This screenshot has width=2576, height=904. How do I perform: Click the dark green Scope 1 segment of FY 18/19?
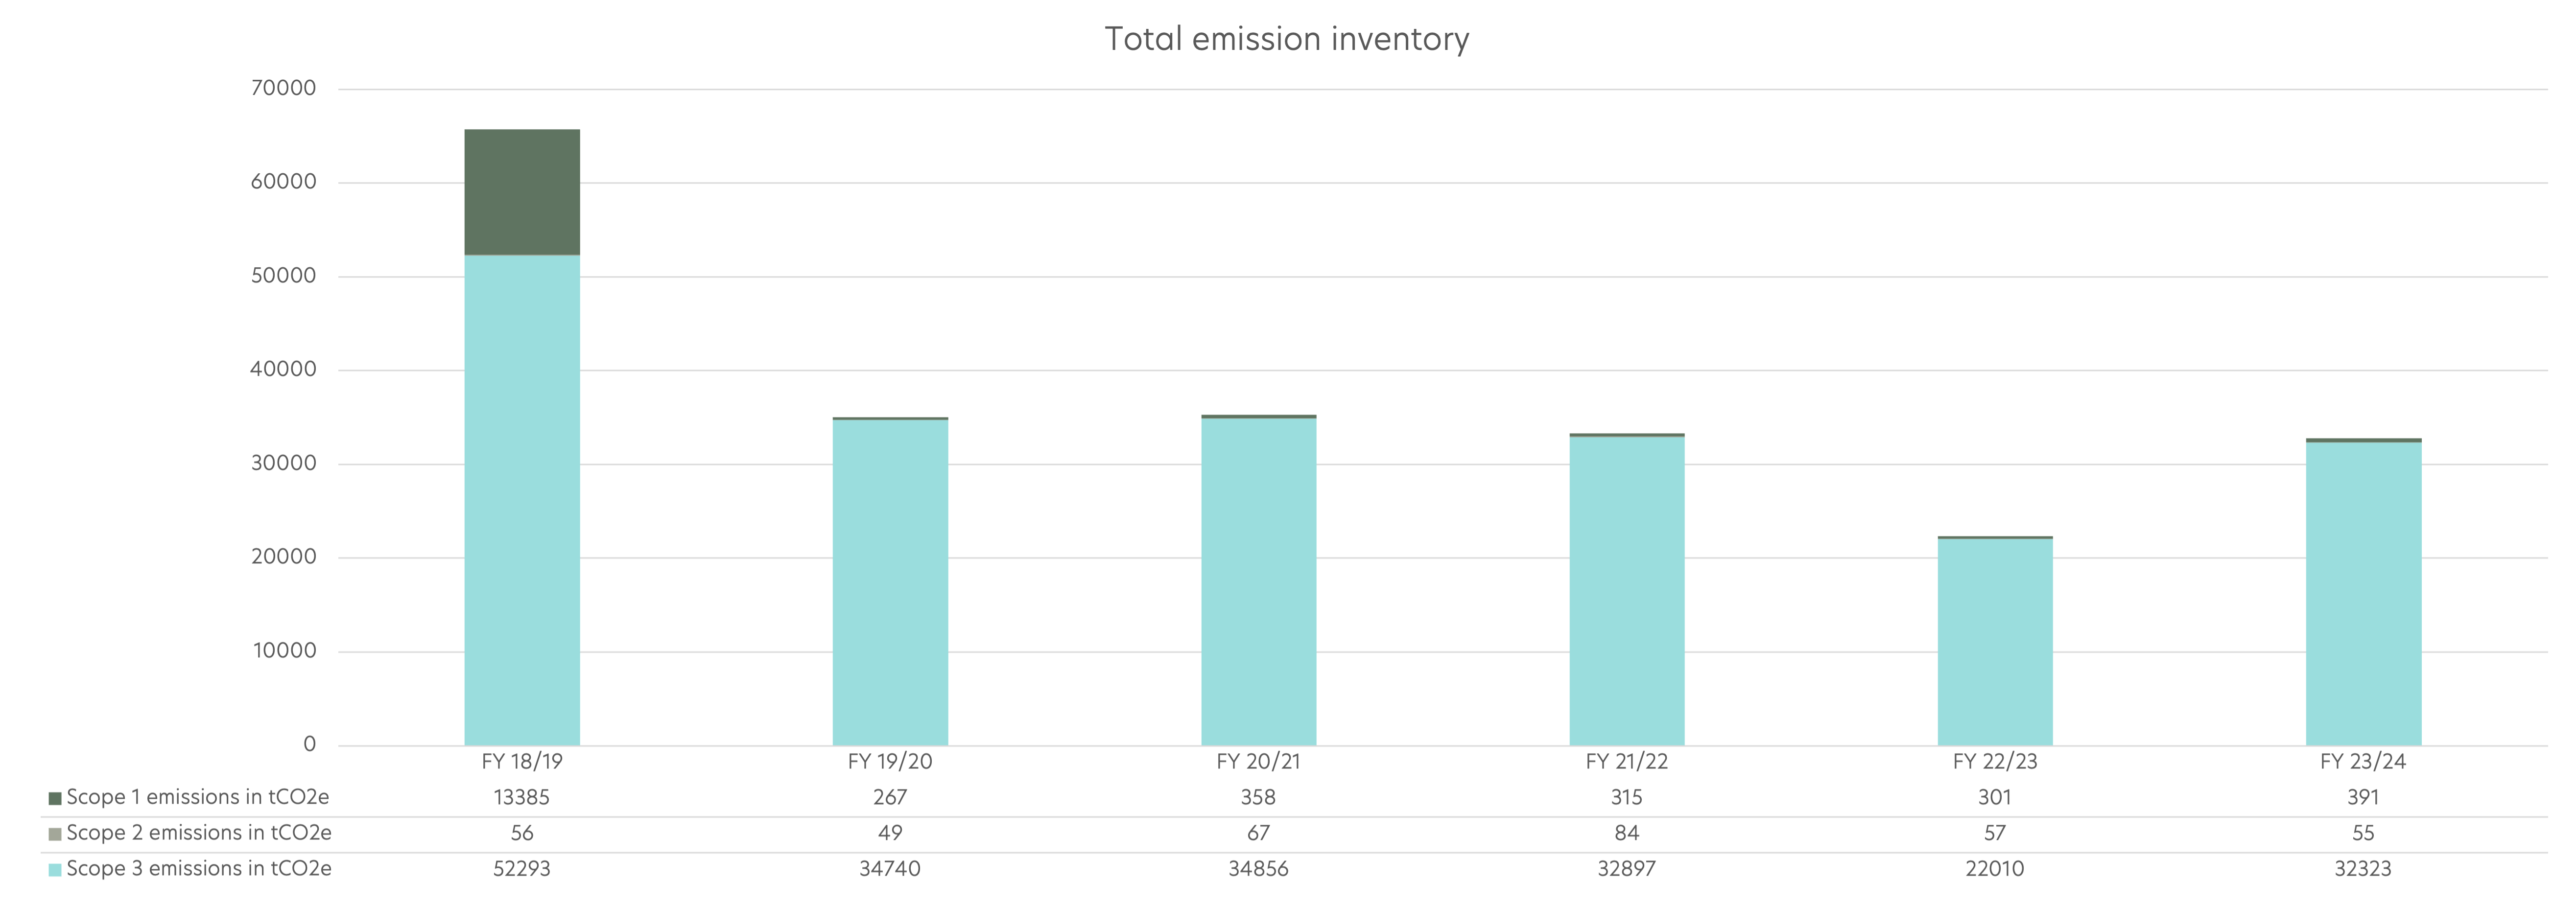coord(522,192)
